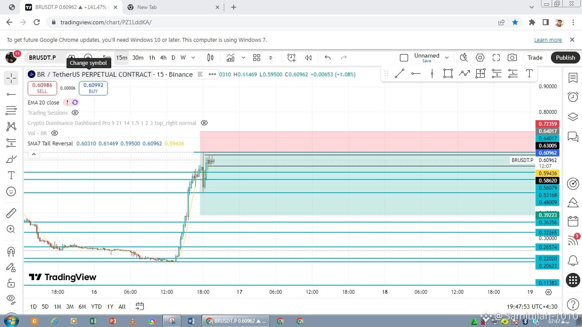Click the red 0.60986 SELL box
Image resolution: width=582 pixels, height=327 pixels.
coord(42,88)
